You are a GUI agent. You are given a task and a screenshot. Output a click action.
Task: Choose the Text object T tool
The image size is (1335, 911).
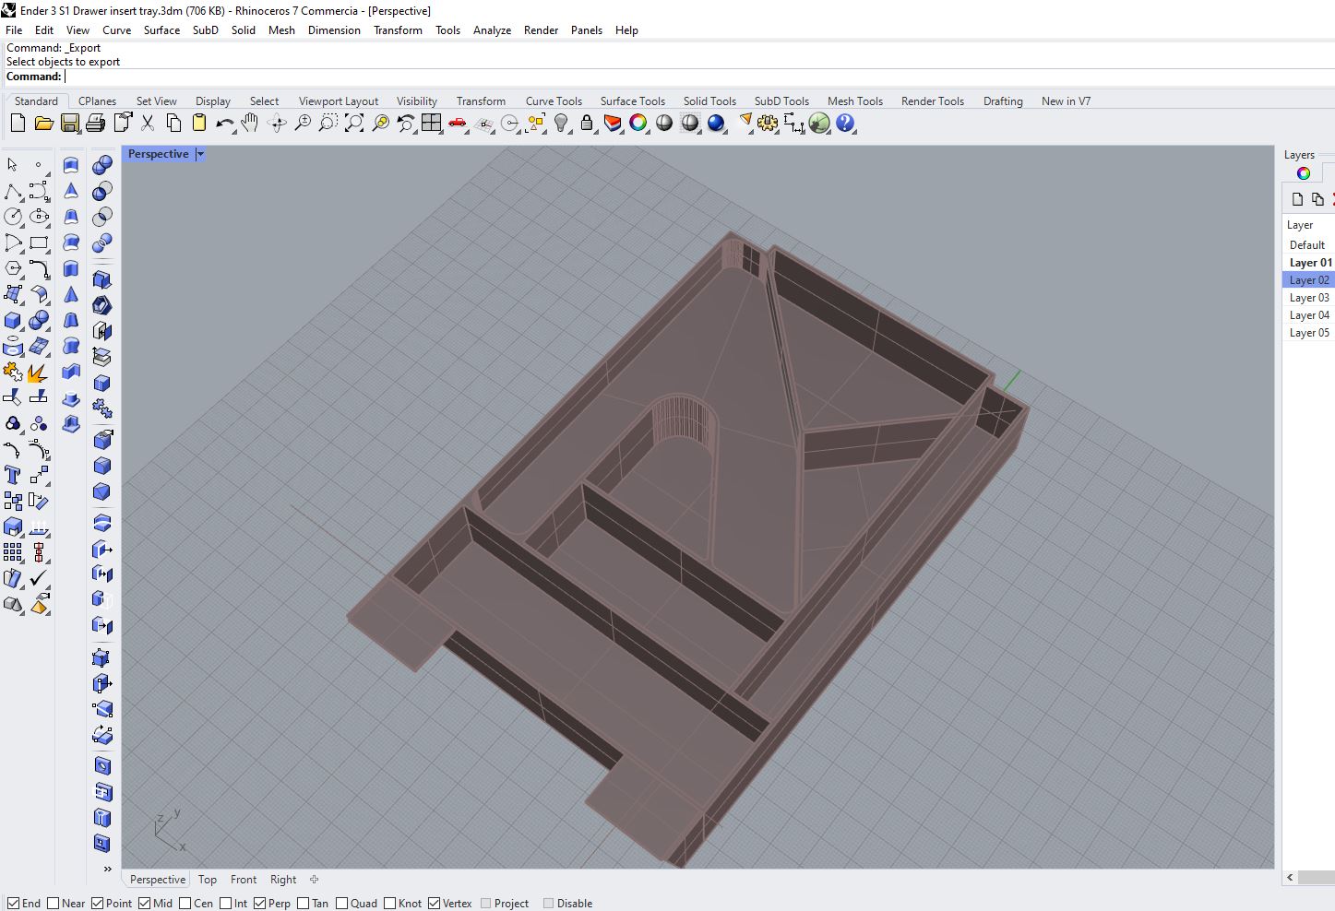[x=13, y=475]
